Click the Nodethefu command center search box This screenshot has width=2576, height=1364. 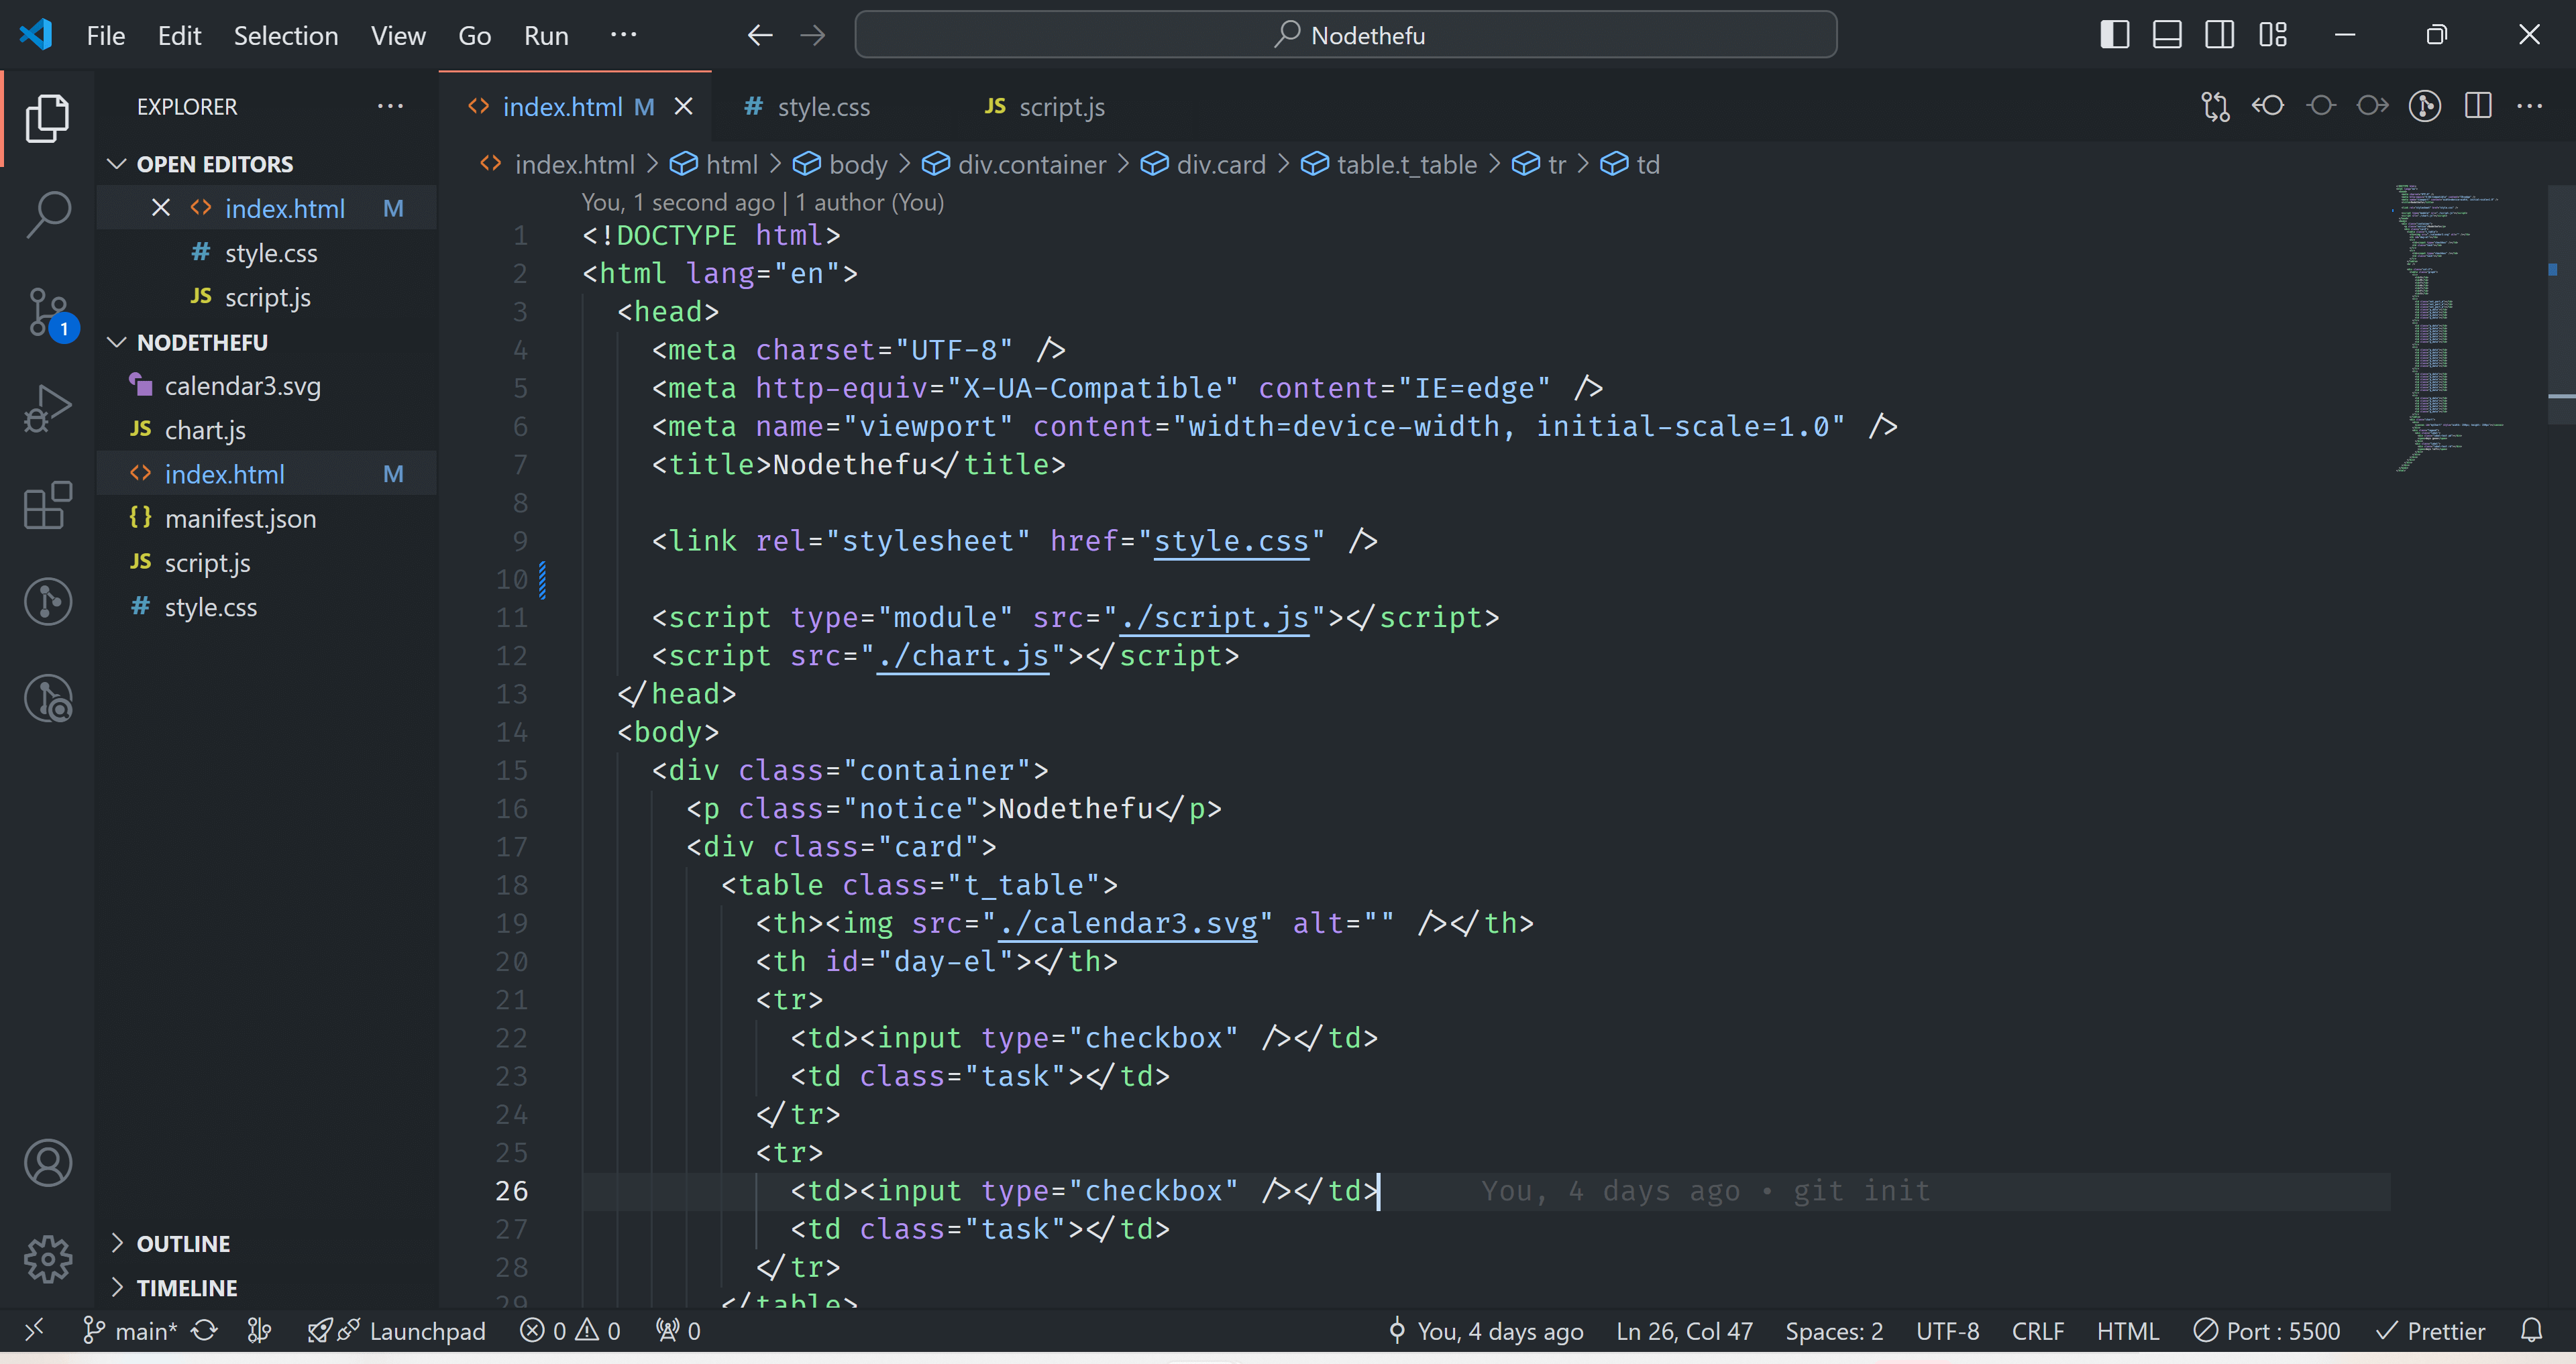pos(1346,35)
